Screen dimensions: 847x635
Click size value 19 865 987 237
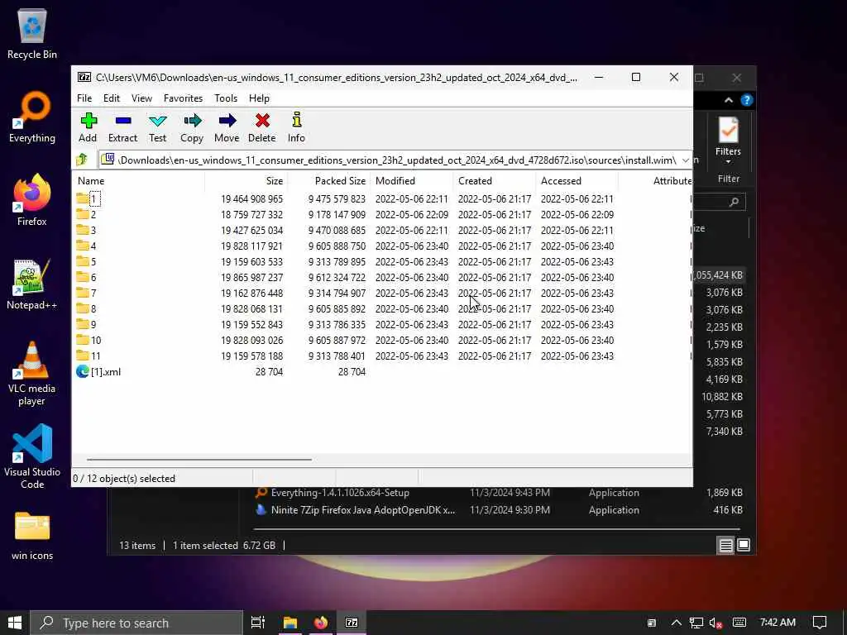coord(251,277)
